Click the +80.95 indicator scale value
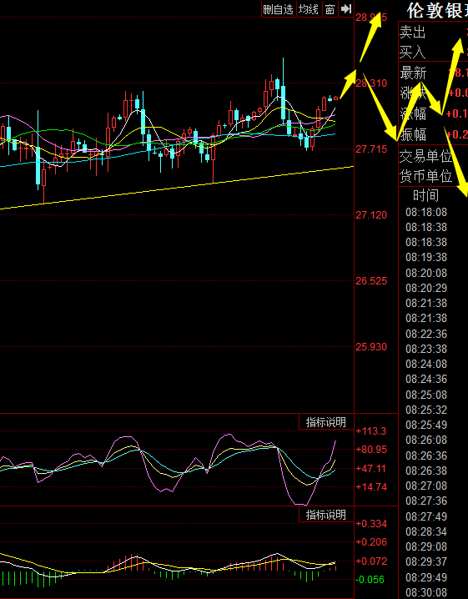This screenshot has height=599, width=468. 371,449
